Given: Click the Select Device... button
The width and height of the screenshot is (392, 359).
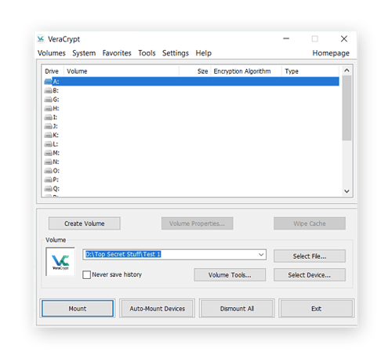Looking at the screenshot, I should [x=310, y=275].
